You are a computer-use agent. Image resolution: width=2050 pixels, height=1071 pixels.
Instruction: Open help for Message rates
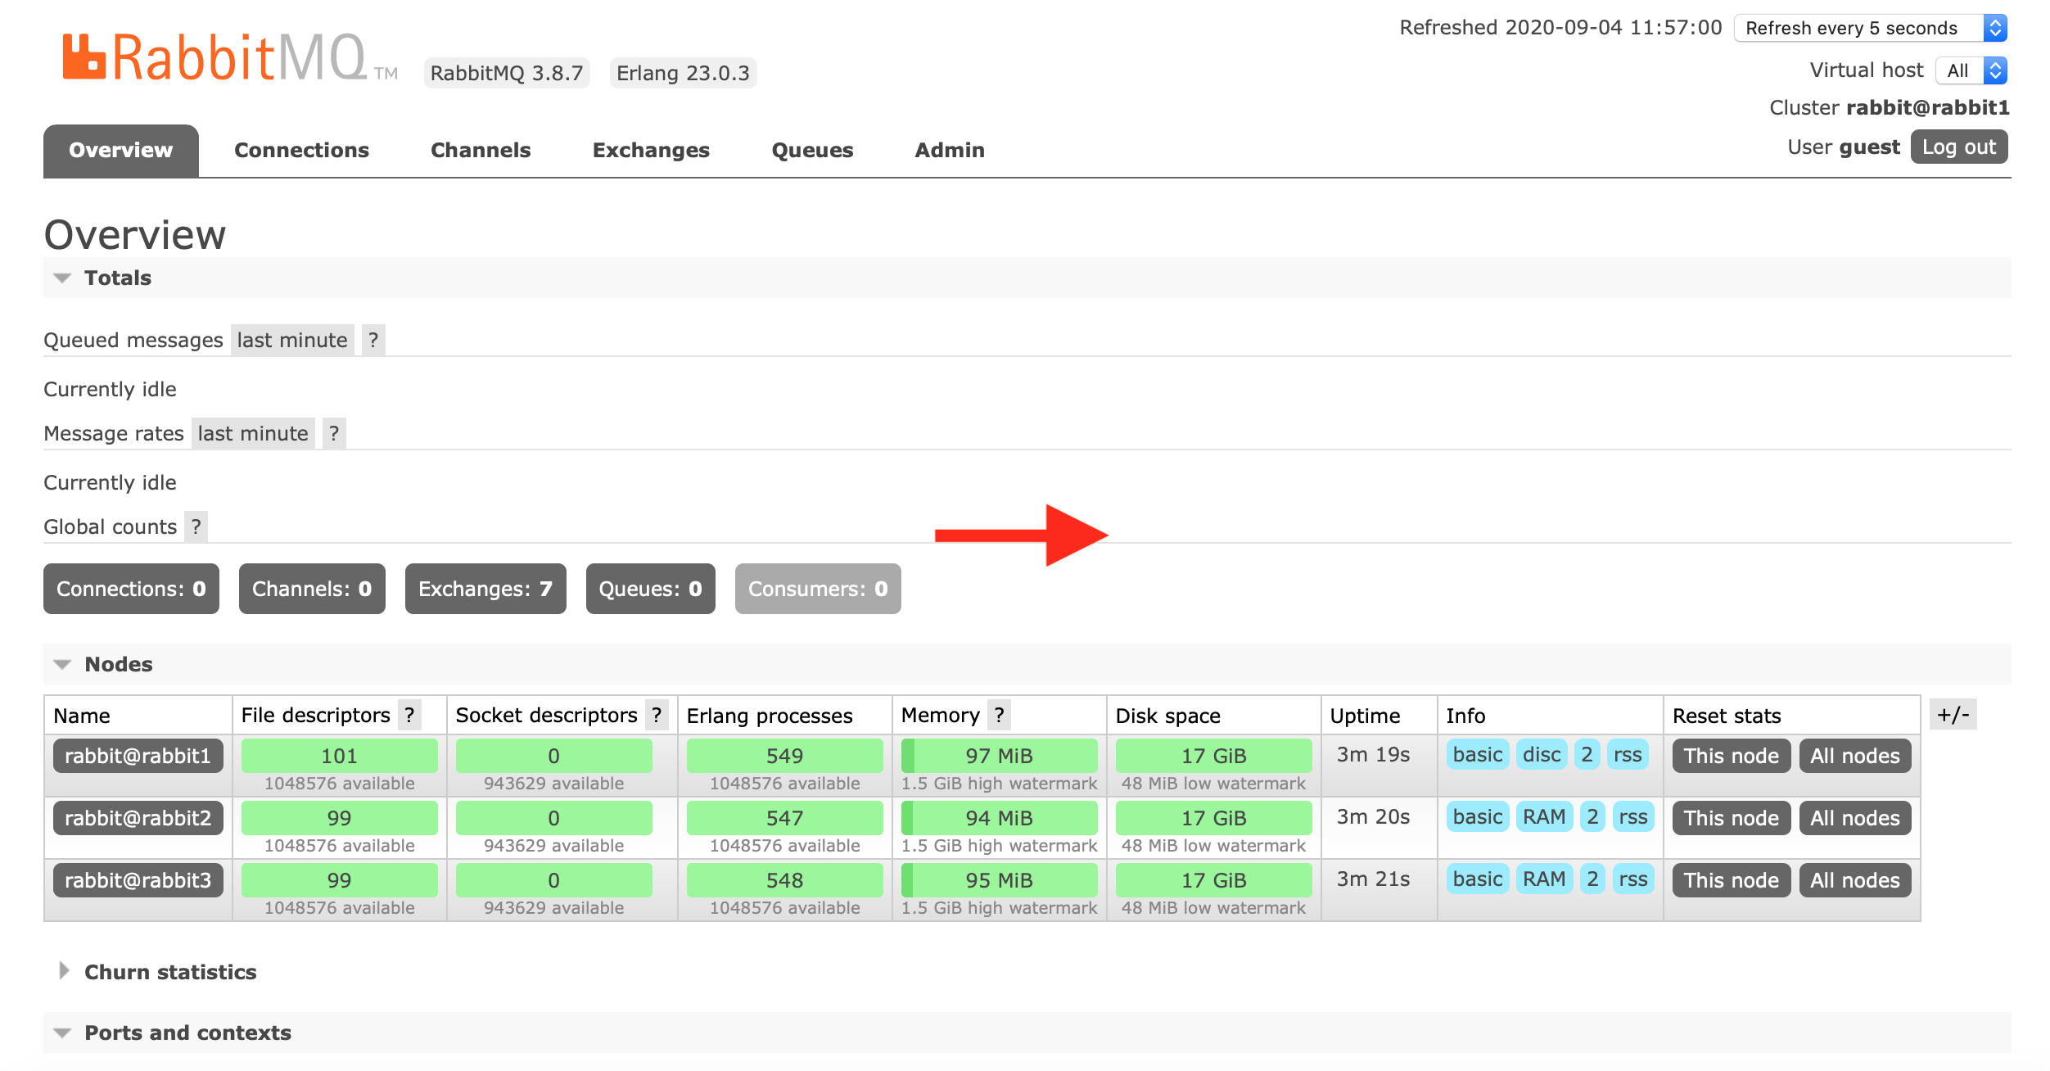(334, 433)
